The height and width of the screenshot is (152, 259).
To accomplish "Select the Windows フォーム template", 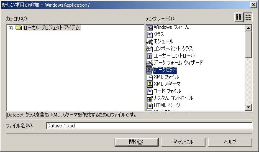I will click(171, 28).
